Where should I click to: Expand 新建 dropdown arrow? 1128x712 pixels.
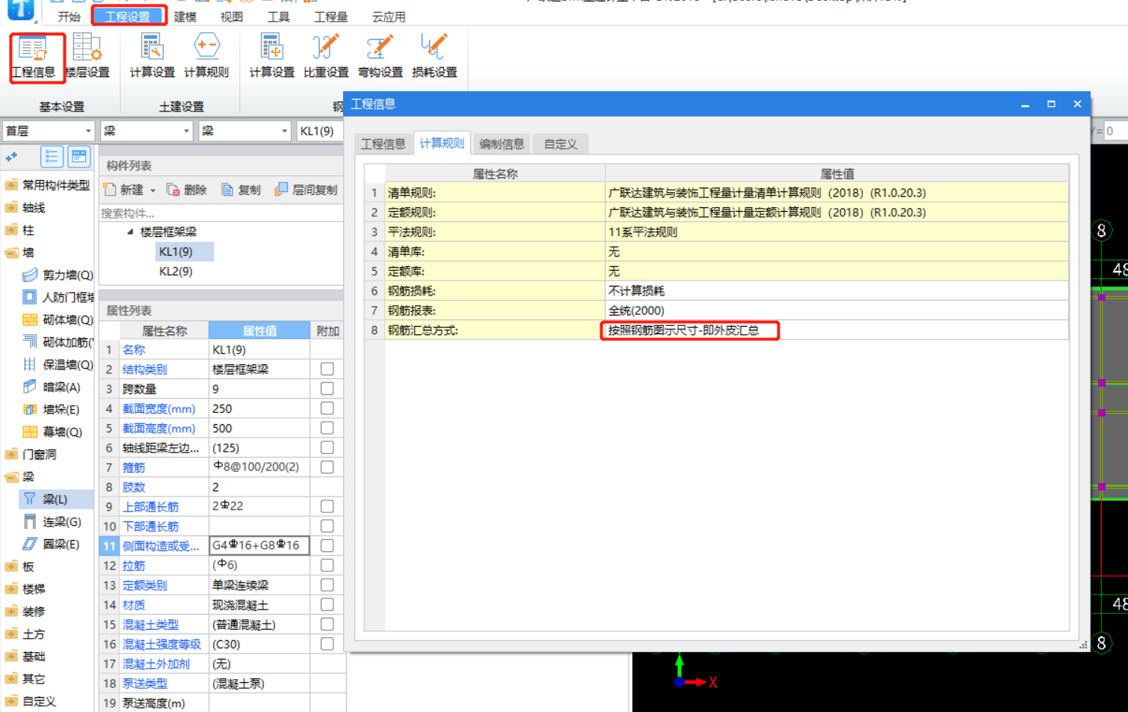click(152, 191)
